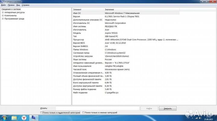Expand the Аппаратные ресурсы node

[3, 12]
